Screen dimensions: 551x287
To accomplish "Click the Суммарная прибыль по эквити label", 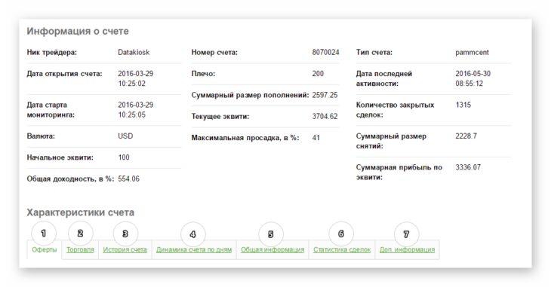I will (399, 173).
